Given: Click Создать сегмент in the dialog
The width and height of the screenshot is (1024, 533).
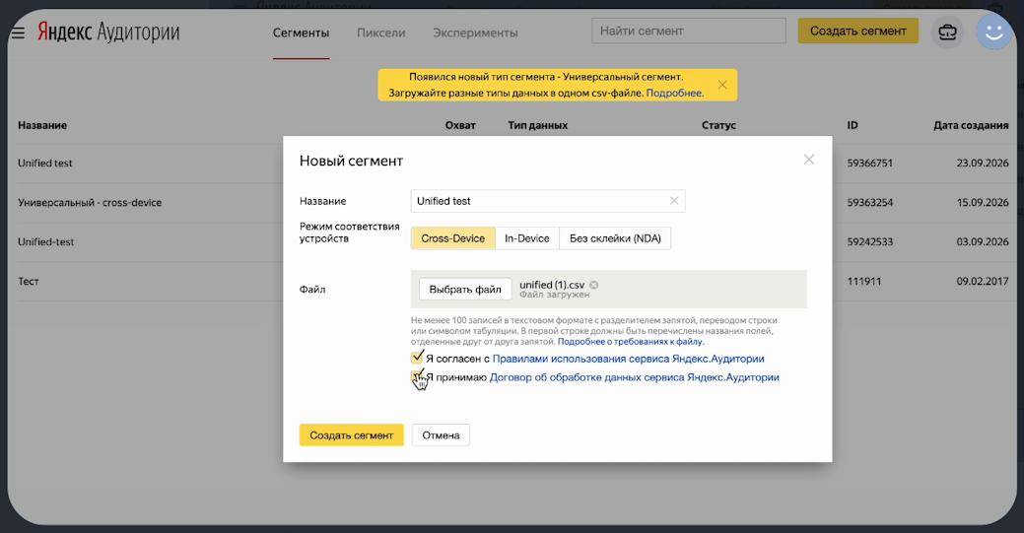Looking at the screenshot, I should click(x=351, y=435).
